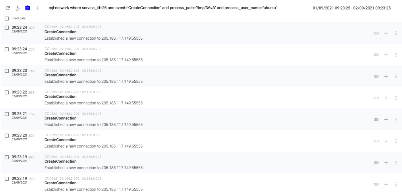The image size is (402, 194).
Task: Open the date range 01/09/2021 - 02/09/2021 picker
Action: tap(352, 8)
